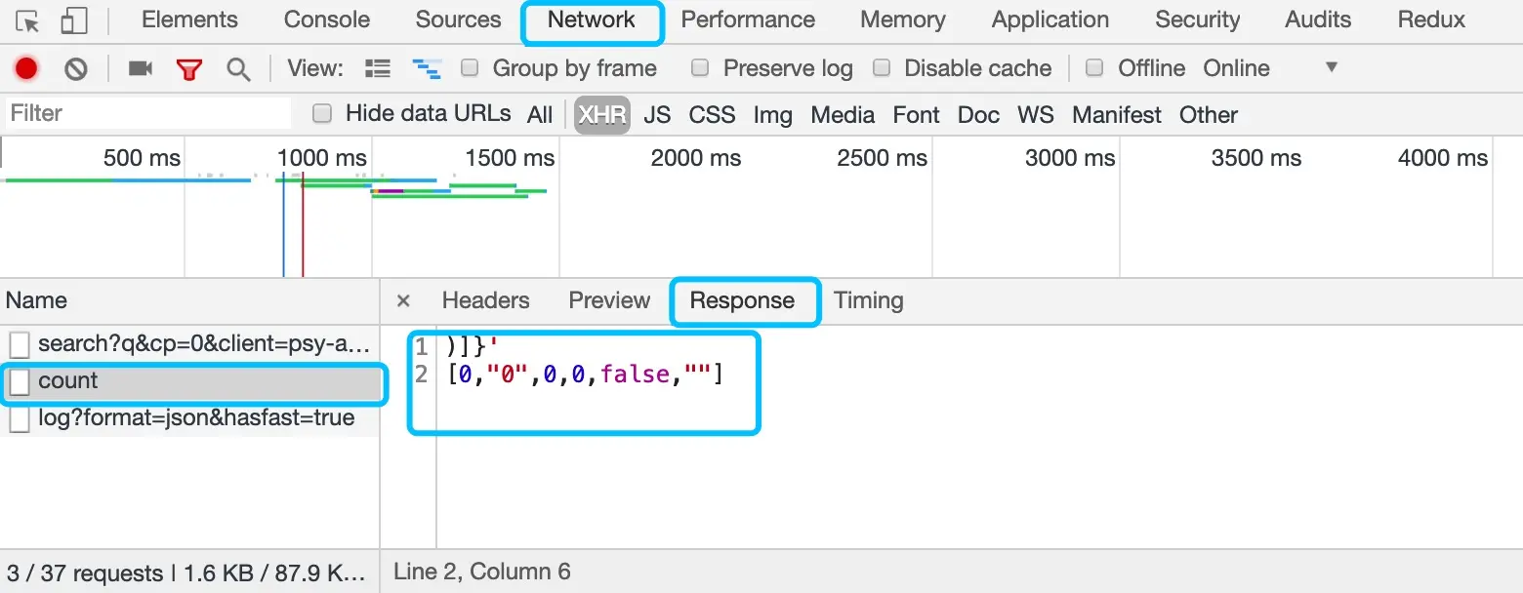
Task: Open the Audits tab
Action: (x=1318, y=20)
